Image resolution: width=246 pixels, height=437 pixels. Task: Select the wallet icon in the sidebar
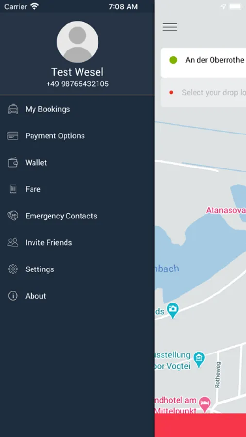click(13, 163)
